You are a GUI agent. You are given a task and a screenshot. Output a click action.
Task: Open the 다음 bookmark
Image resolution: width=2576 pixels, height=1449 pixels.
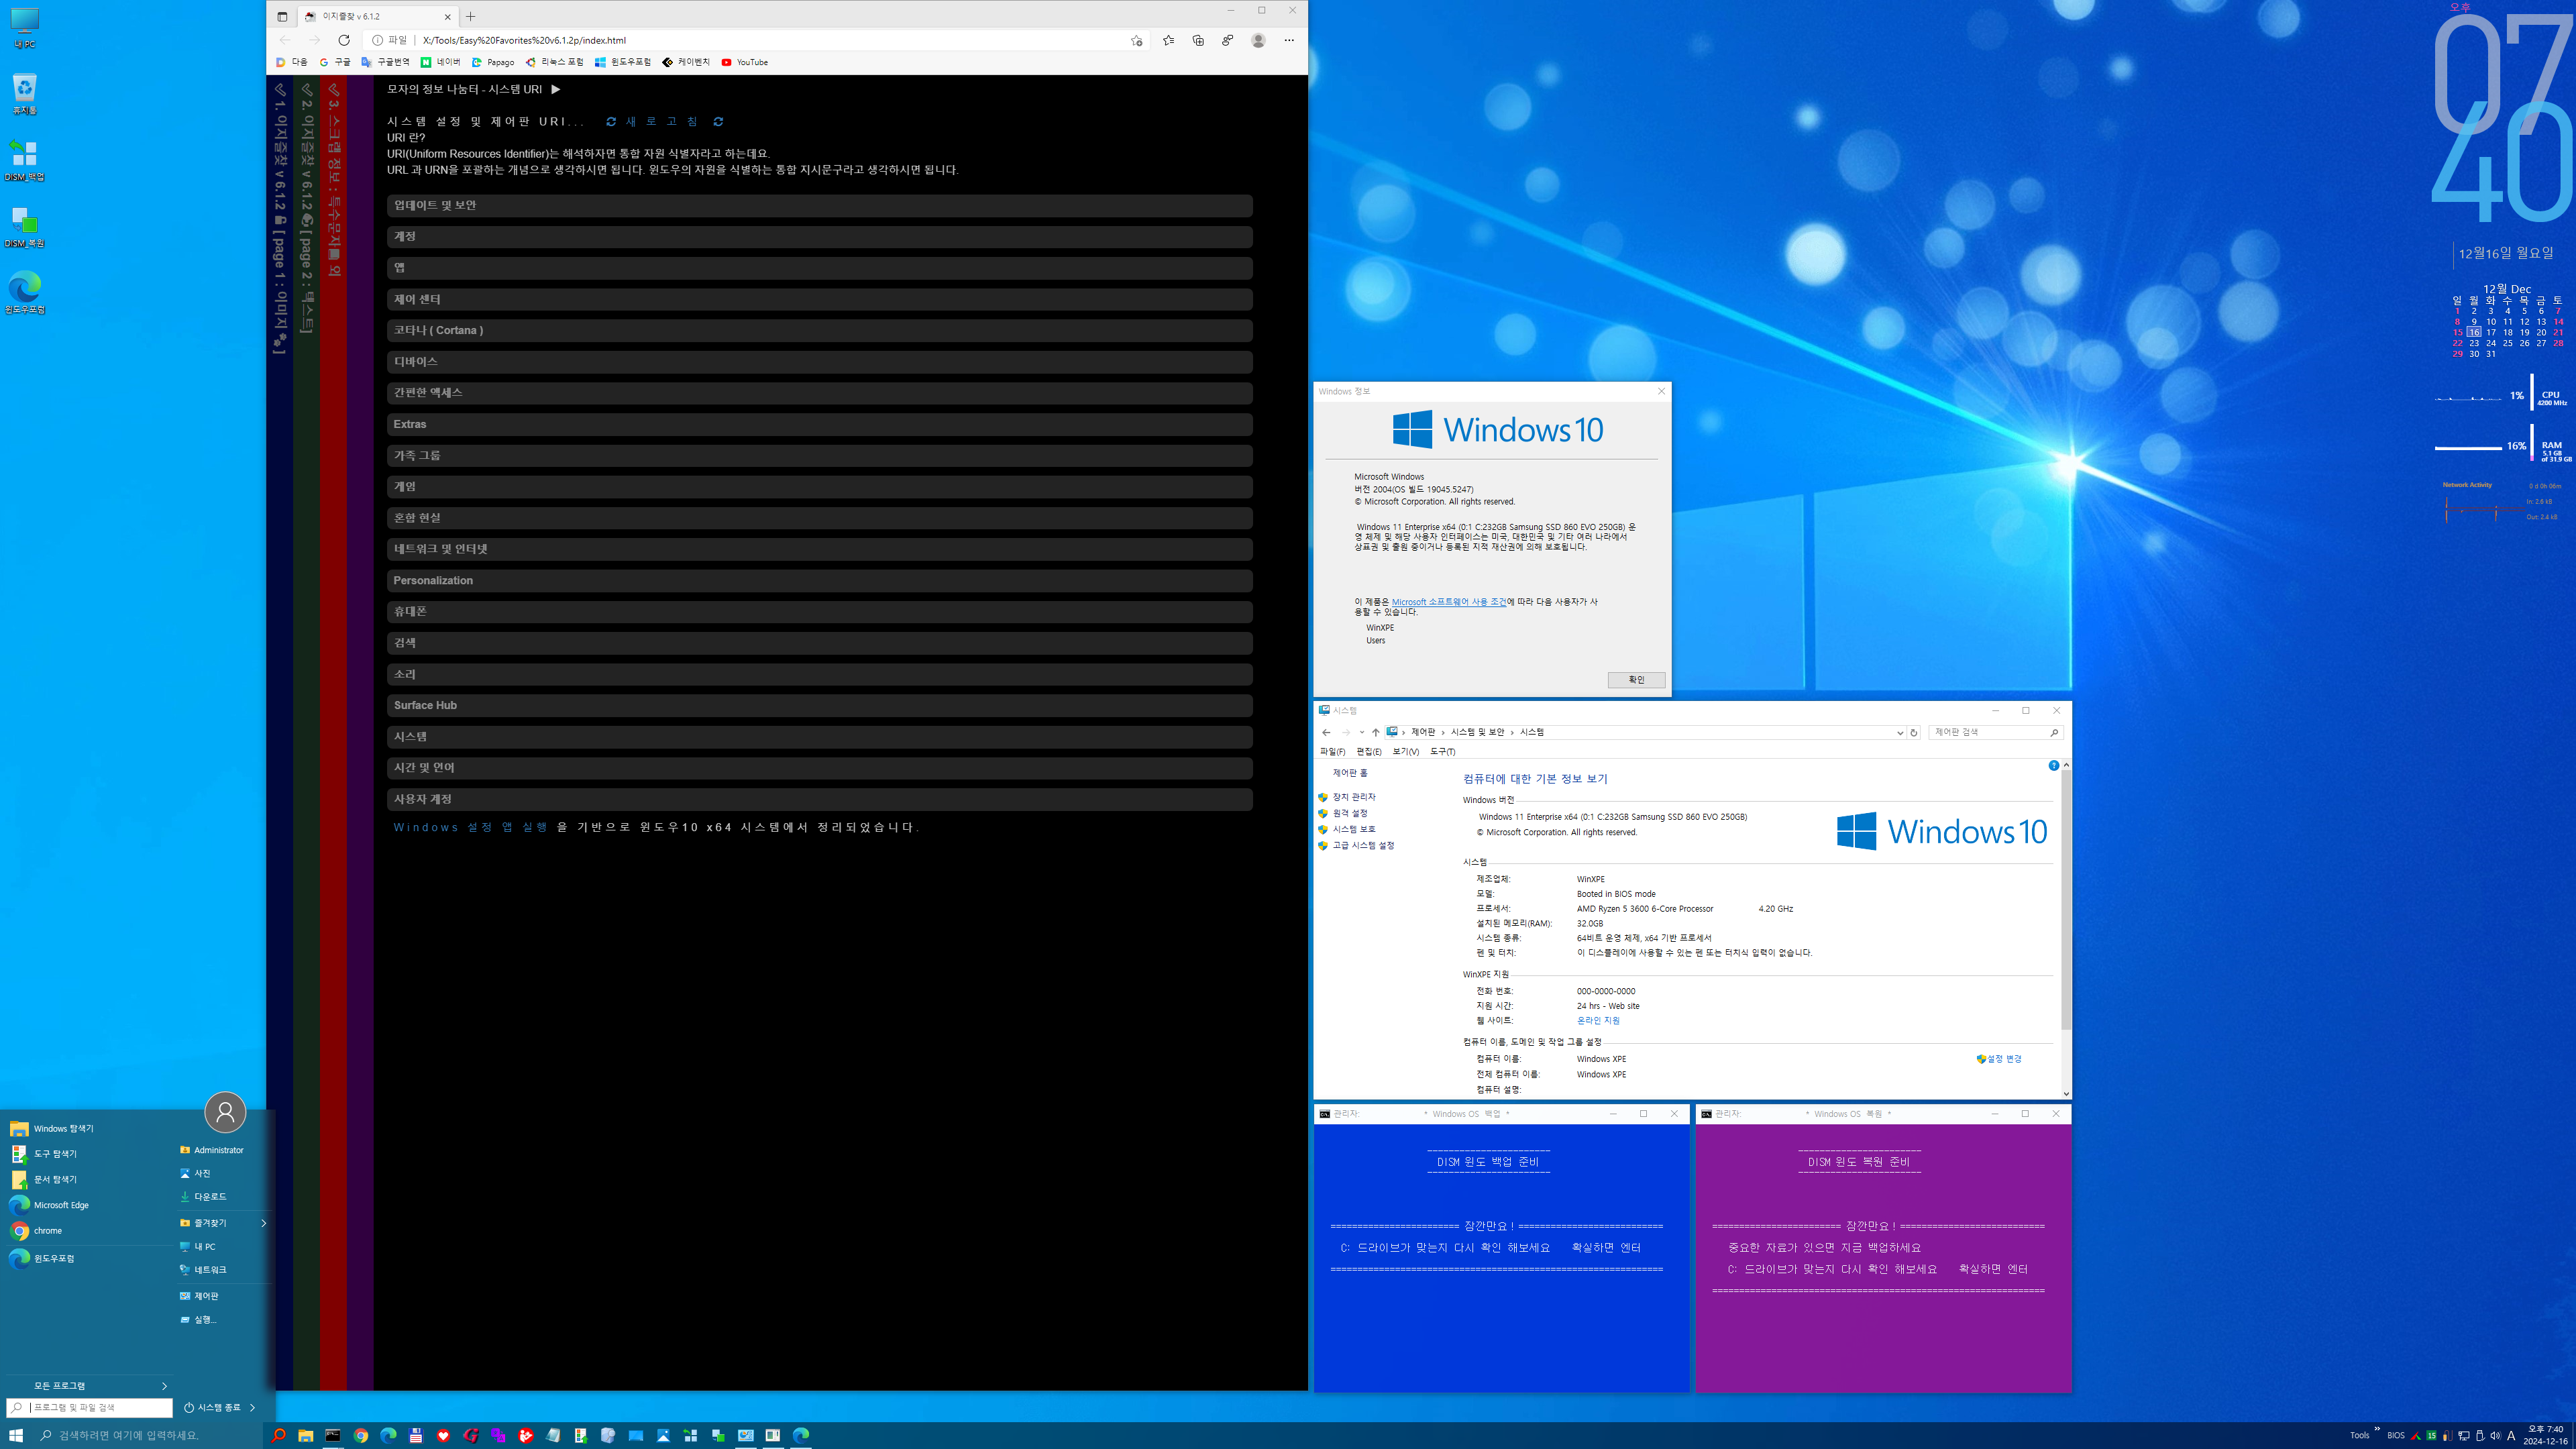tap(292, 62)
